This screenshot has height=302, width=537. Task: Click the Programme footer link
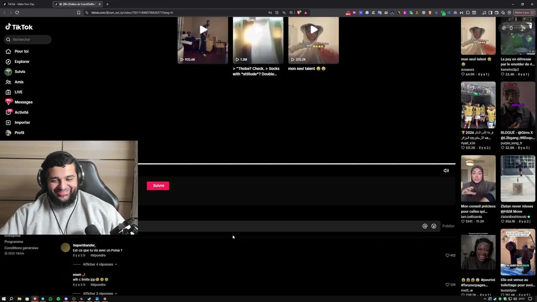[14, 242]
